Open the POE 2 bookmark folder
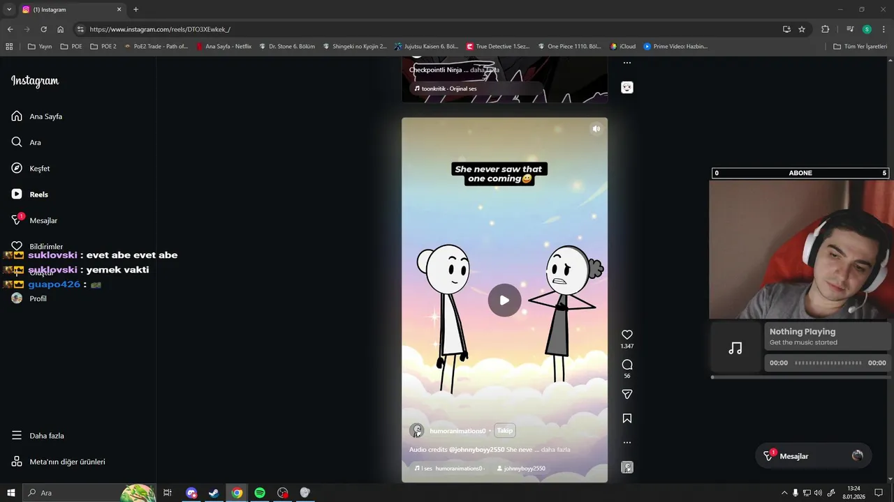This screenshot has height=502, width=894. pos(103,47)
